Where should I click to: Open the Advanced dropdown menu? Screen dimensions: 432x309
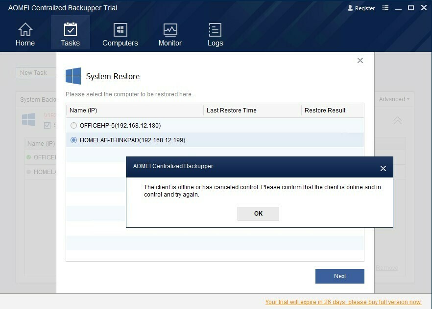[394, 99]
